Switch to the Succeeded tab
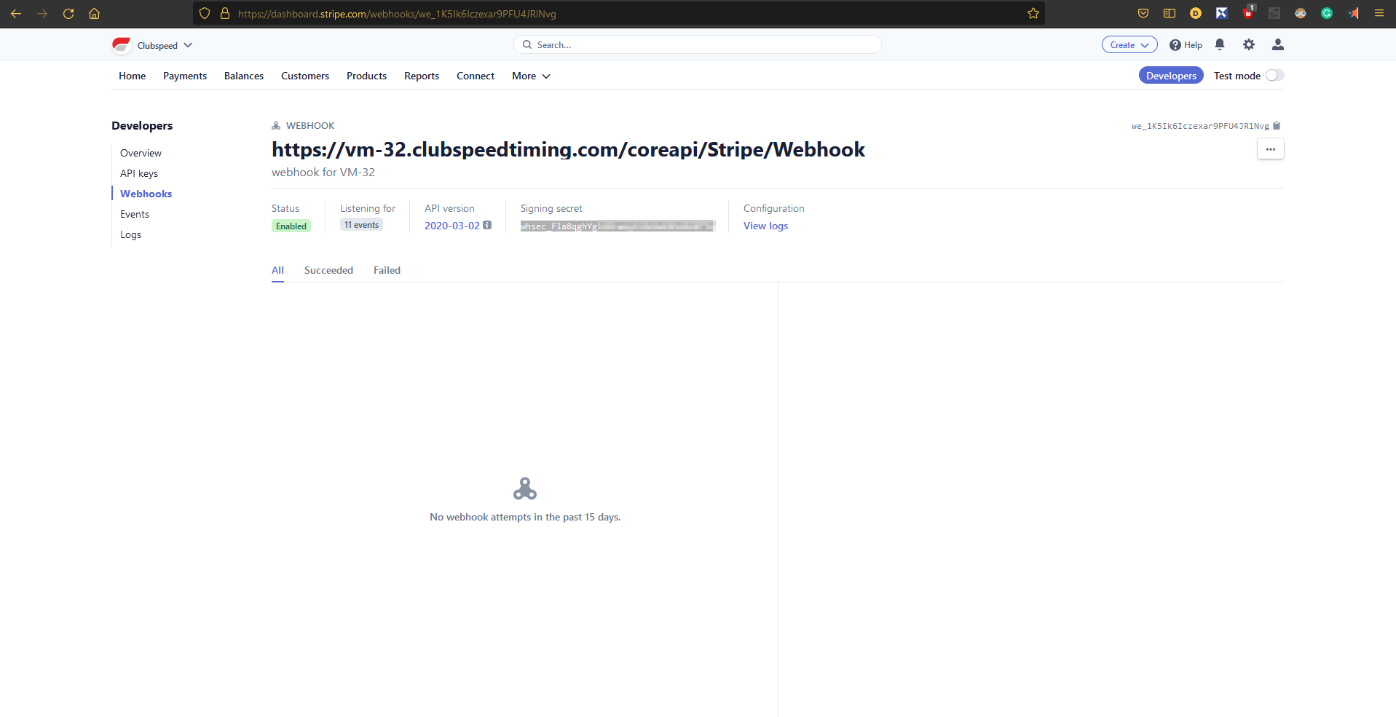 coord(328,270)
